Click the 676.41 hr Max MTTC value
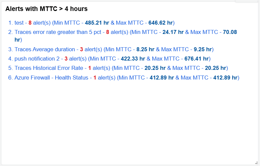 196,59
